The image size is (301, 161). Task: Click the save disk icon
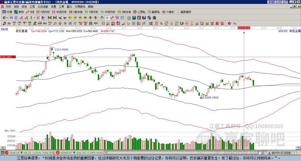[144, 18]
